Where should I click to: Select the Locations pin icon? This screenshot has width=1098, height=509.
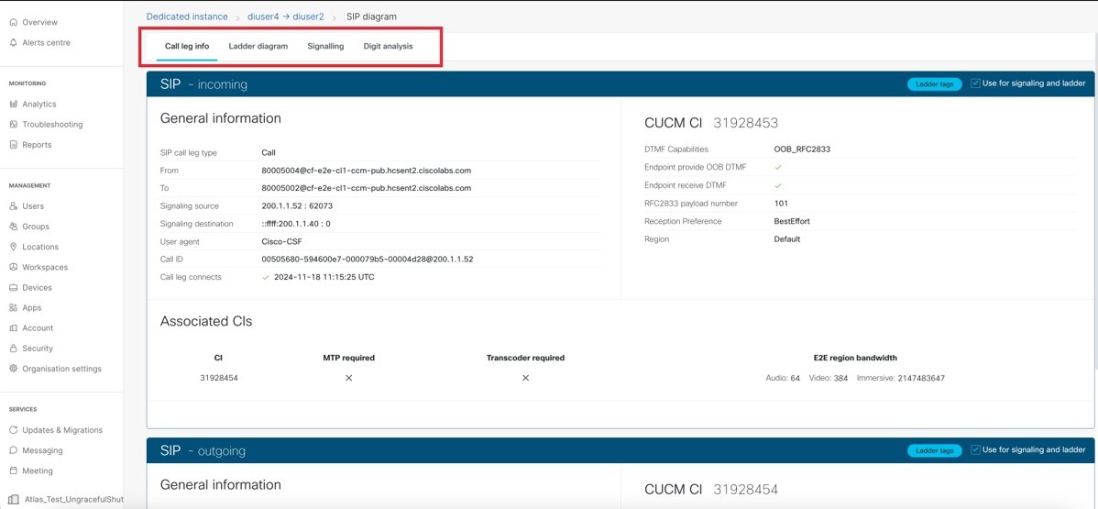pyautogui.click(x=13, y=247)
